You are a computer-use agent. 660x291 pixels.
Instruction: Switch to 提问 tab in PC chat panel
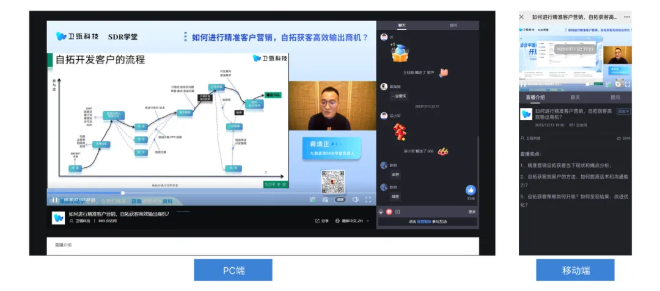(453, 26)
